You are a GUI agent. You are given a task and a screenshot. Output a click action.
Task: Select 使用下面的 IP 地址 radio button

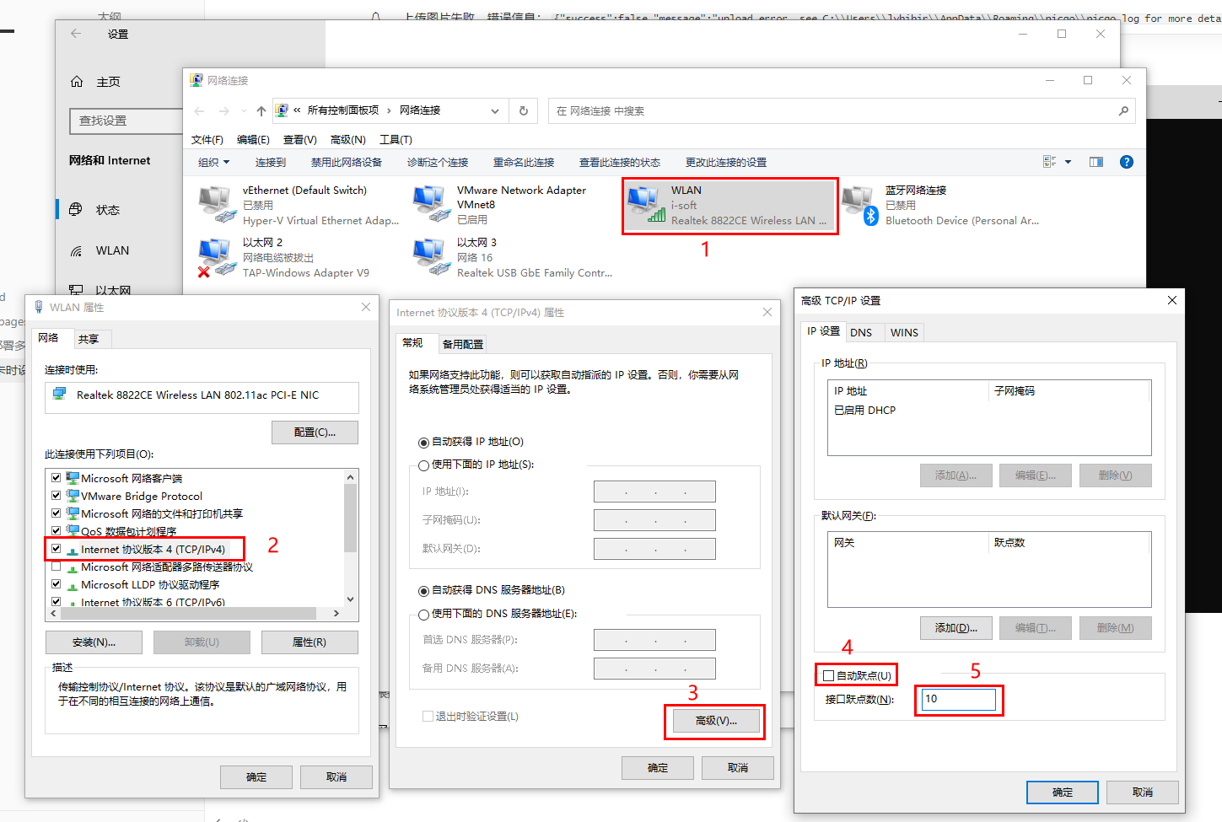click(423, 465)
